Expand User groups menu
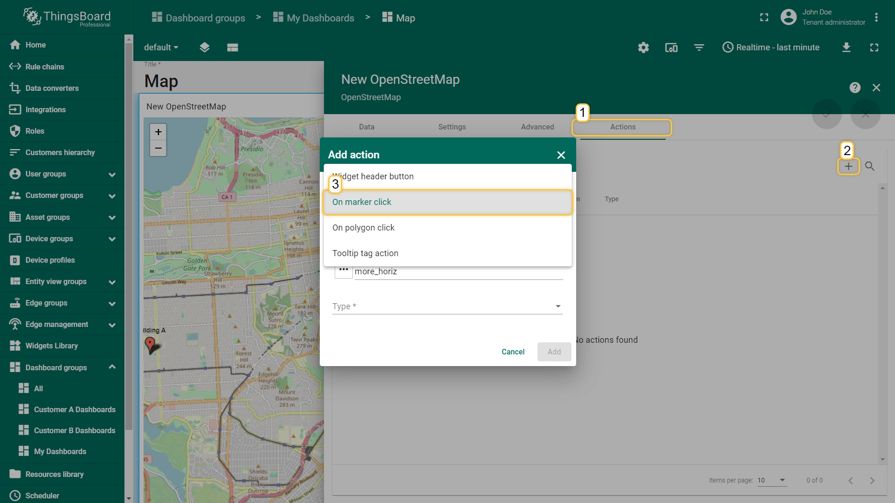 pos(112,175)
